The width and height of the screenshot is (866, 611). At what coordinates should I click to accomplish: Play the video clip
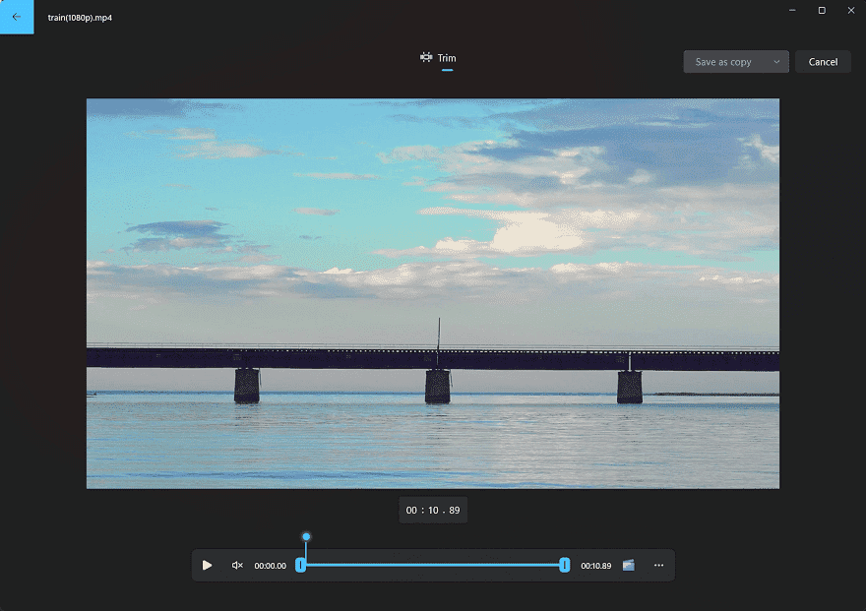point(207,565)
